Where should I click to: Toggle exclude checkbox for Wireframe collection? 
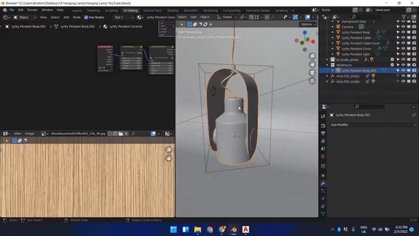(392, 65)
